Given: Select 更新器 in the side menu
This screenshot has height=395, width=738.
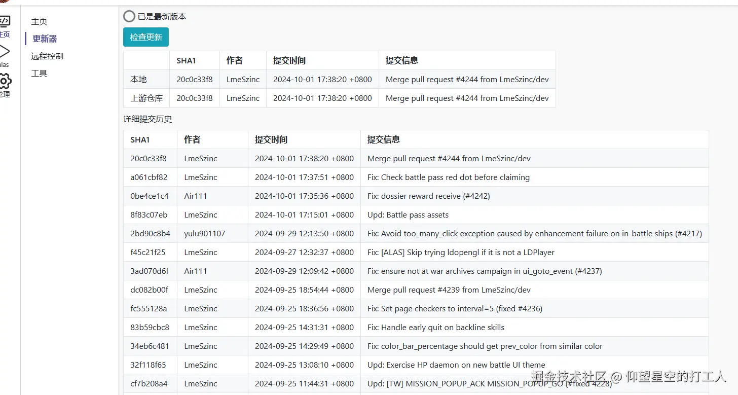Looking at the screenshot, I should point(45,39).
